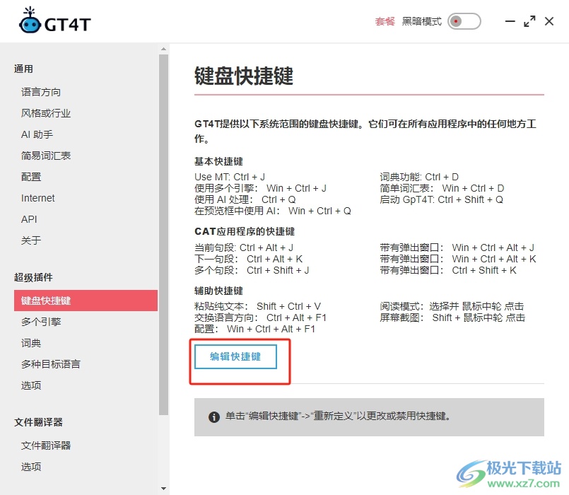Click the 基本快捷键 heading

coord(218,161)
